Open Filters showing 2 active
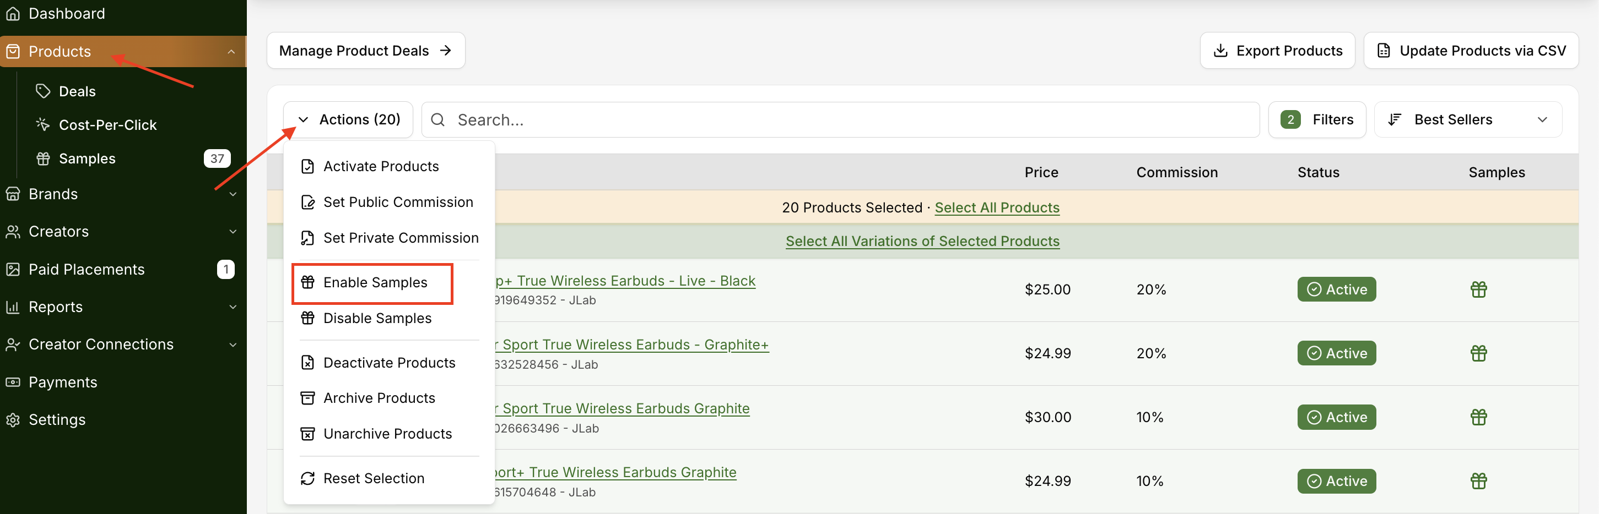Screen dimensions: 1599x514 click(x=1316, y=119)
